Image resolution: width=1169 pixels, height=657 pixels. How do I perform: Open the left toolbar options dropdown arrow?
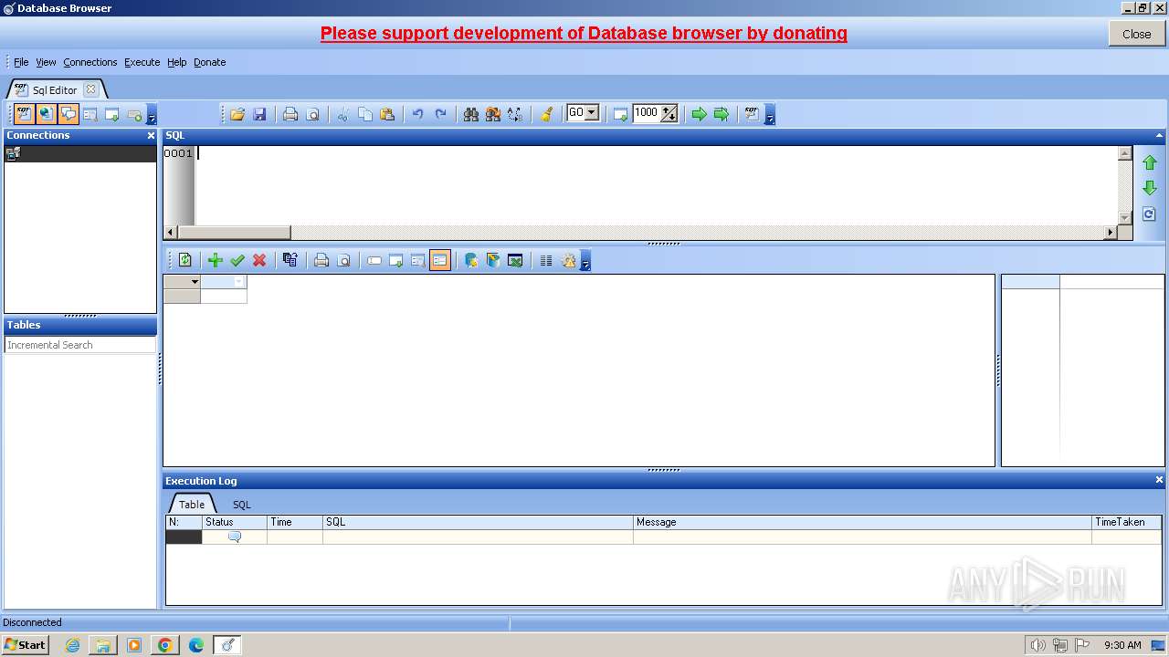tap(152, 115)
